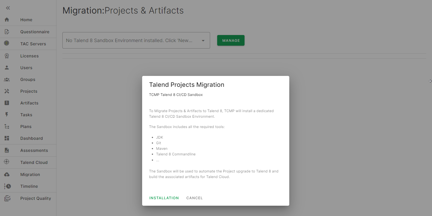This screenshot has width=432, height=216.
Task: Navigate to the Licenses menu entry
Action: [x=29, y=56]
